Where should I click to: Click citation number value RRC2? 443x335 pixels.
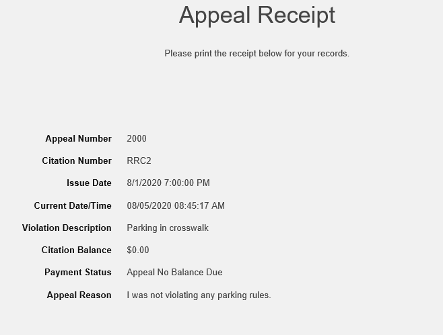(139, 160)
